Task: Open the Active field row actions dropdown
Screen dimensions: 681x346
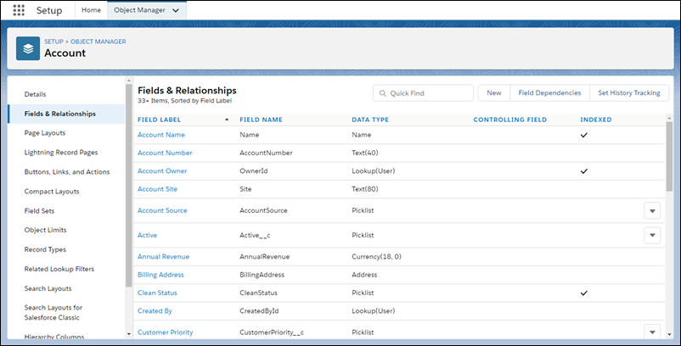Action: [652, 235]
